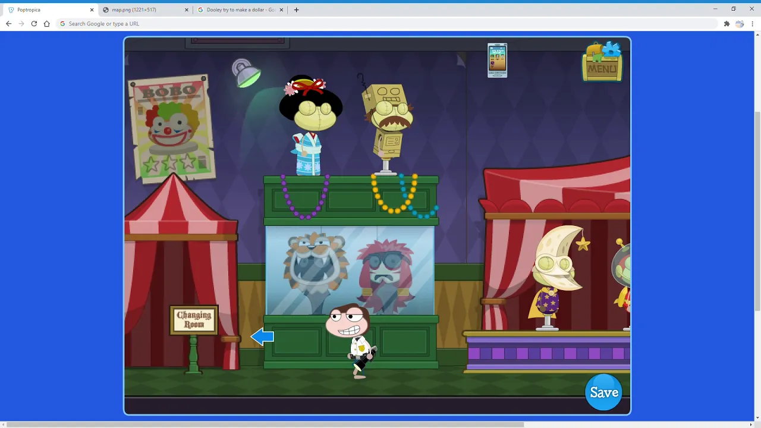This screenshot has width=761, height=428.
Task: Switch to the Poptropica tab
Action: [50, 10]
